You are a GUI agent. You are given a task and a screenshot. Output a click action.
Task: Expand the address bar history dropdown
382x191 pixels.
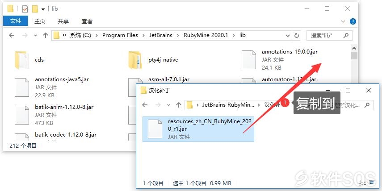[287, 36]
